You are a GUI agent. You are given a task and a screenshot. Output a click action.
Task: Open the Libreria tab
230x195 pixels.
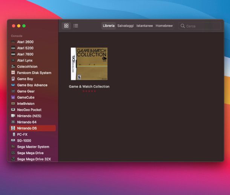[109, 26]
